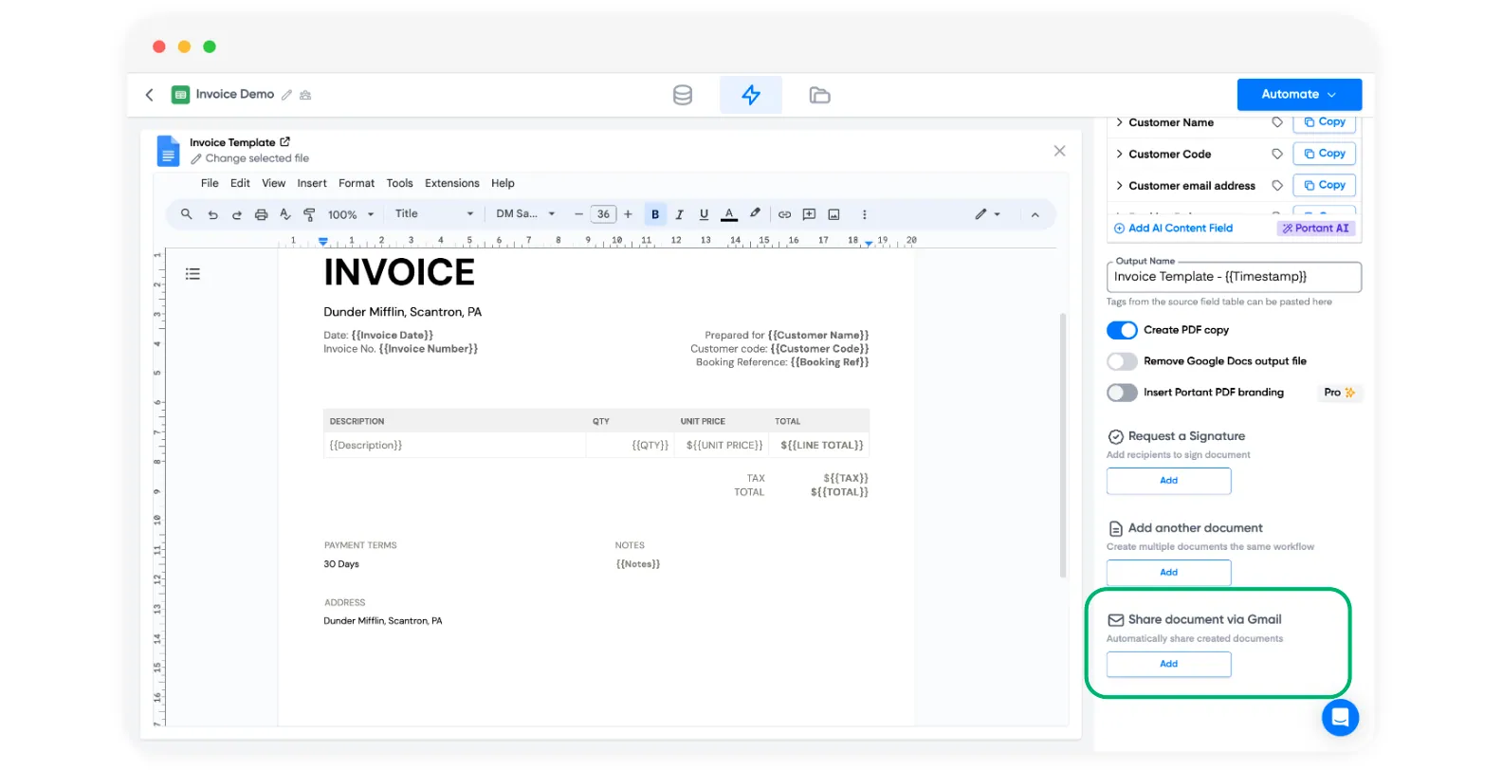Open the editing mode pencil dropdown
The width and height of the screenshot is (1502, 770).
(x=987, y=214)
